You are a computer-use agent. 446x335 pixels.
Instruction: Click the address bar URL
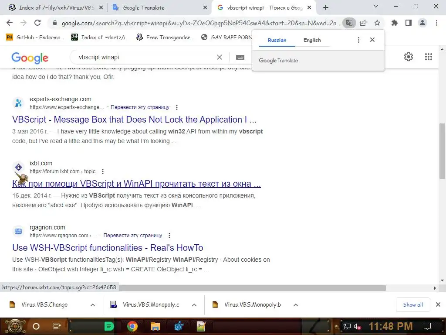201,23
